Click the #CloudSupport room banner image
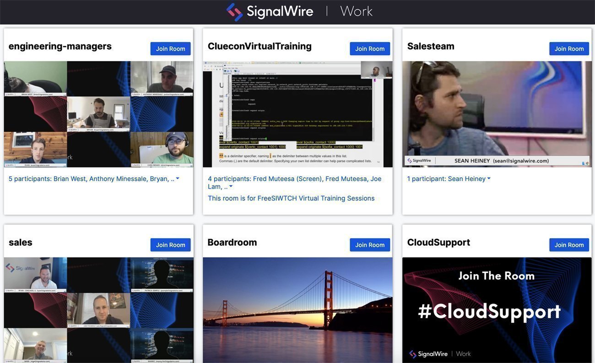 (497, 310)
